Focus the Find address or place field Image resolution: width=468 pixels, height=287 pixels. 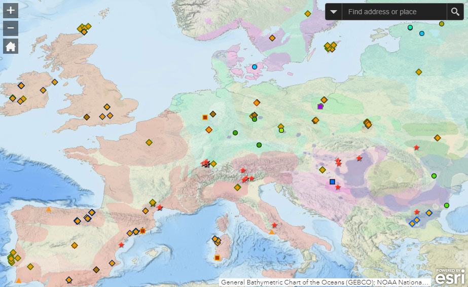coord(394,12)
